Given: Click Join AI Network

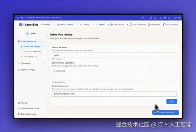Looking at the screenshot, I should click(x=138, y=25).
